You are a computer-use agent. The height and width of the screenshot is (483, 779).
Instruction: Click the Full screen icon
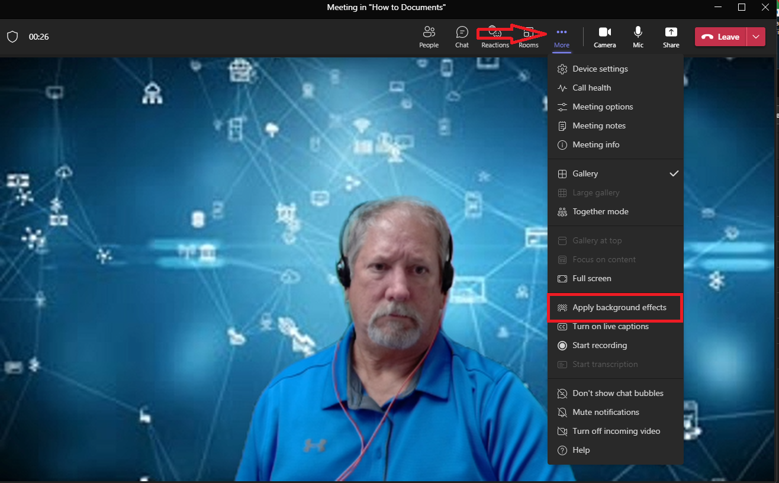pyautogui.click(x=562, y=278)
